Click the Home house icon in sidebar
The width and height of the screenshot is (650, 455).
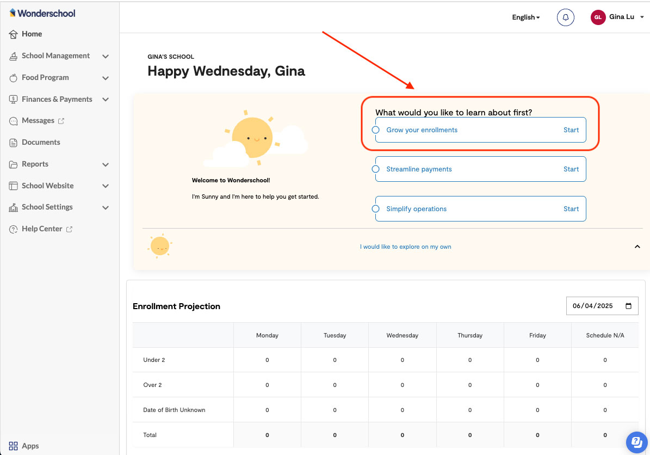pyautogui.click(x=14, y=34)
